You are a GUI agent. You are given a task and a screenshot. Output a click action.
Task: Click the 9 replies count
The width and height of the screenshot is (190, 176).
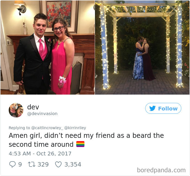[20, 164]
